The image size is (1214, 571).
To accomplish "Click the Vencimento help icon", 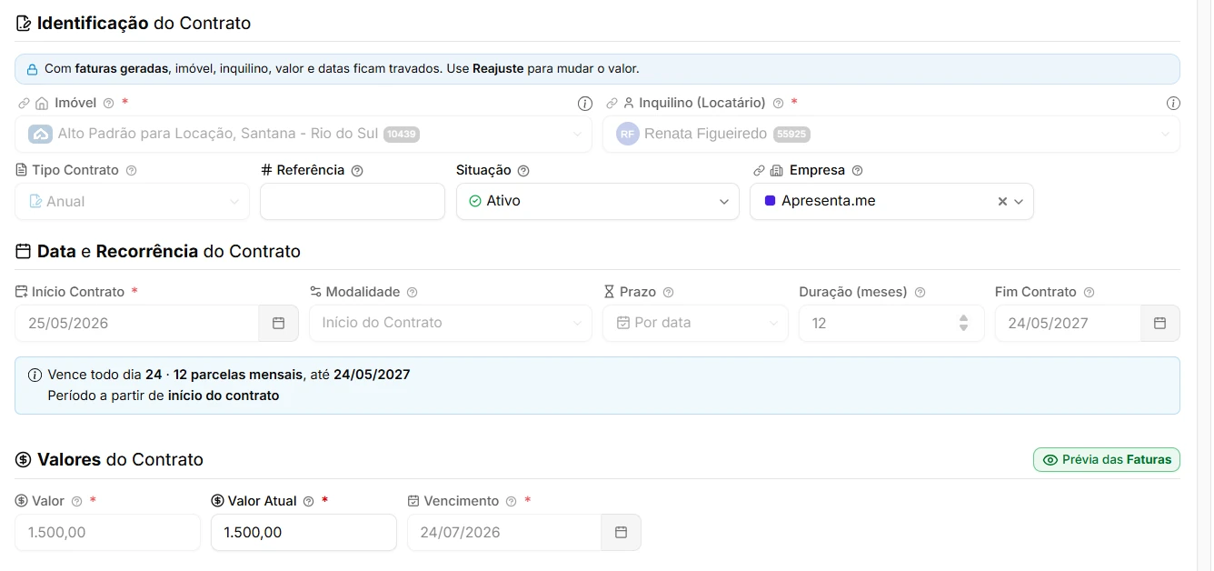I will (512, 502).
